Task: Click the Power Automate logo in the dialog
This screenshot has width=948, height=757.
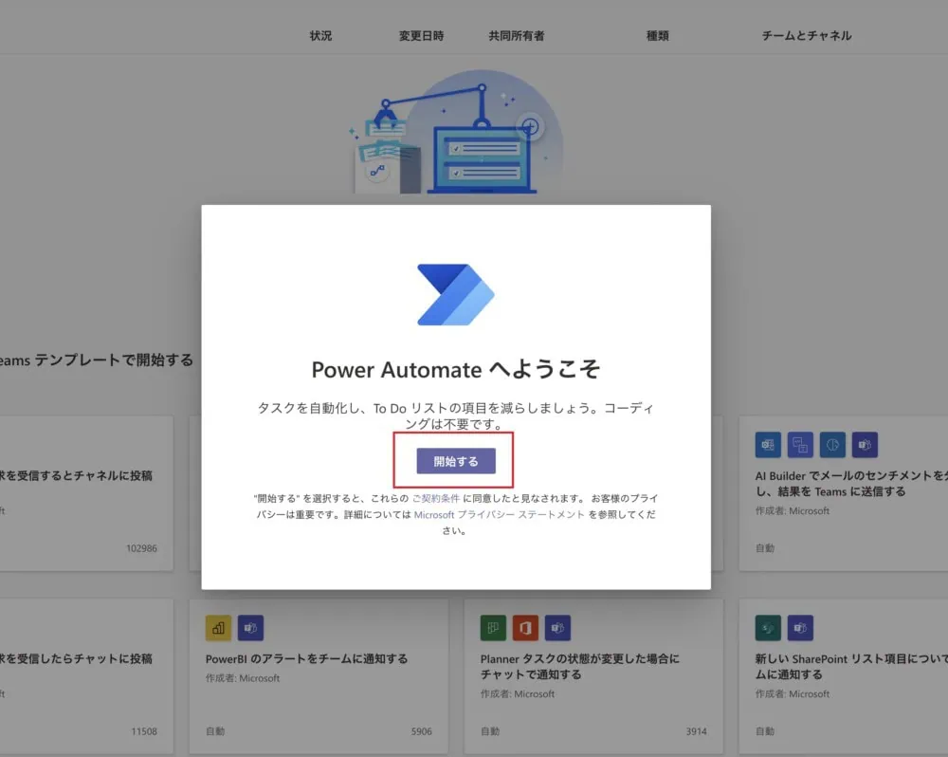Action: click(455, 295)
